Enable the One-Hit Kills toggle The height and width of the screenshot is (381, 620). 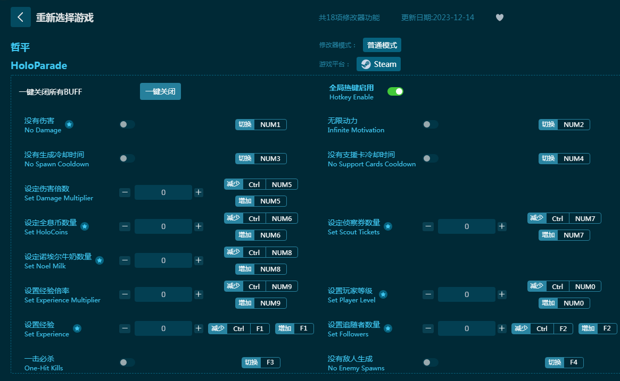coord(127,362)
